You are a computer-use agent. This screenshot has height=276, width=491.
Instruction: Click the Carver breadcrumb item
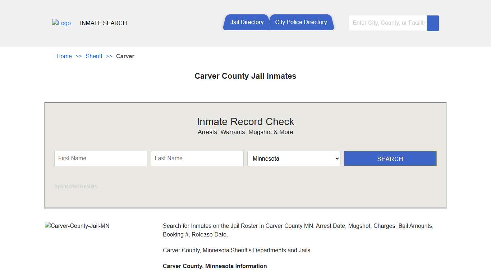tap(125, 56)
